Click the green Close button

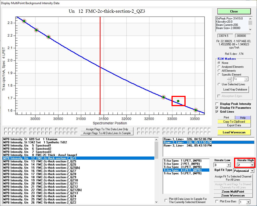pos(234,11)
